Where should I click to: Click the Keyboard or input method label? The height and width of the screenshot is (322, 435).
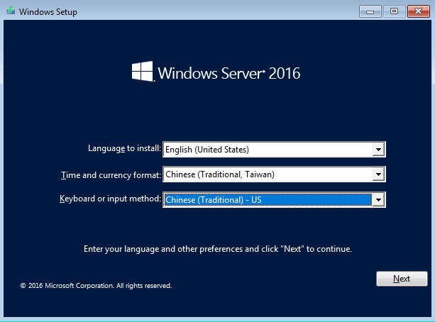[x=110, y=199]
